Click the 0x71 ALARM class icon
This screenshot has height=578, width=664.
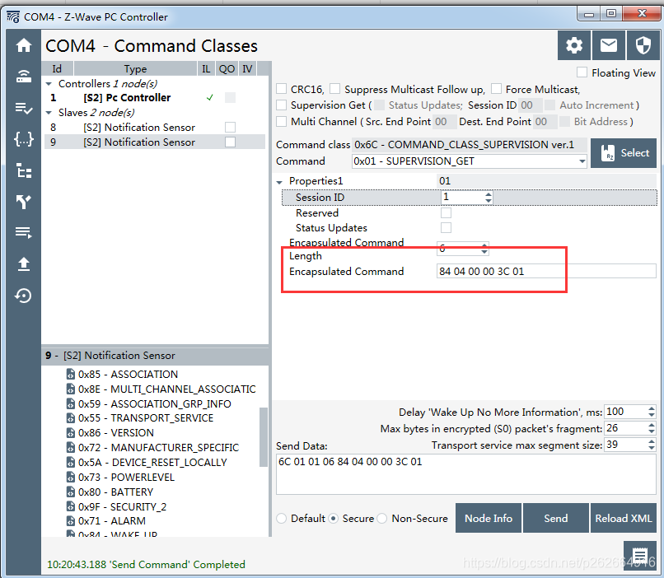[x=71, y=520]
